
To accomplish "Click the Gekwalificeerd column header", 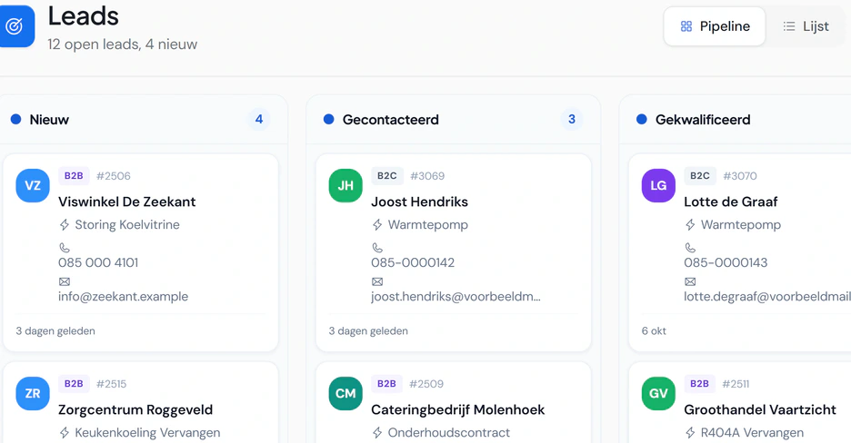I will [736, 120].
